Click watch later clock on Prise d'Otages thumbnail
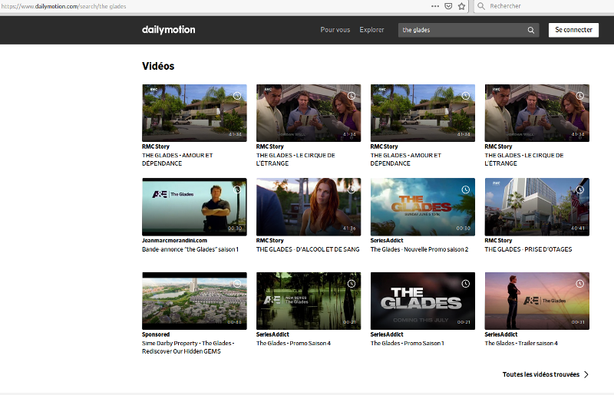The image size is (614, 395). click(579, 189)
